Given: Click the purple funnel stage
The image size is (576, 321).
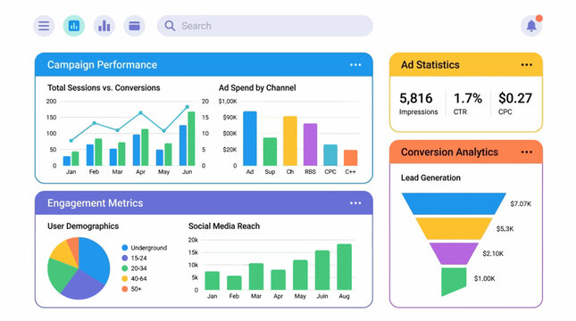Looking at the screenshot, I should point(454,253).
